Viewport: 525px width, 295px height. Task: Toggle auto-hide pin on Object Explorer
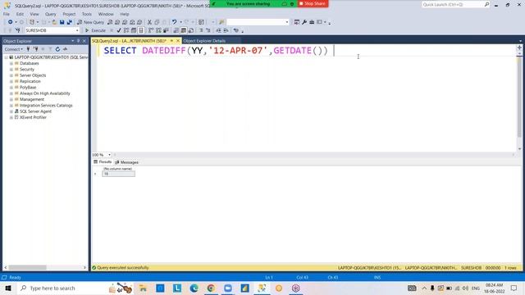coord(79,41)
